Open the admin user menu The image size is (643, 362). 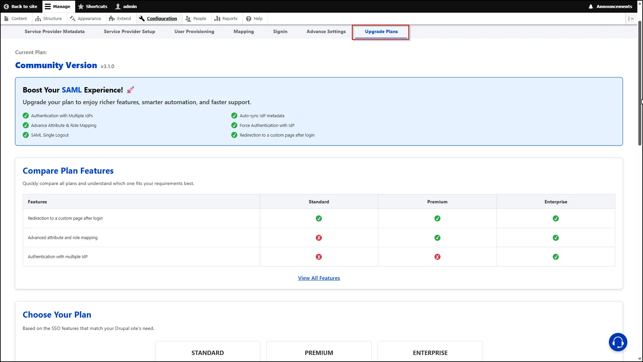(x=126, y=6)
